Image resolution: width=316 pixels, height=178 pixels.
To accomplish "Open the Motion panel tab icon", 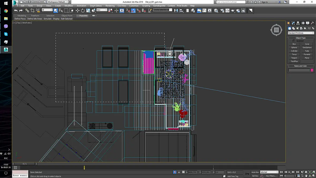I will (303, 23).
